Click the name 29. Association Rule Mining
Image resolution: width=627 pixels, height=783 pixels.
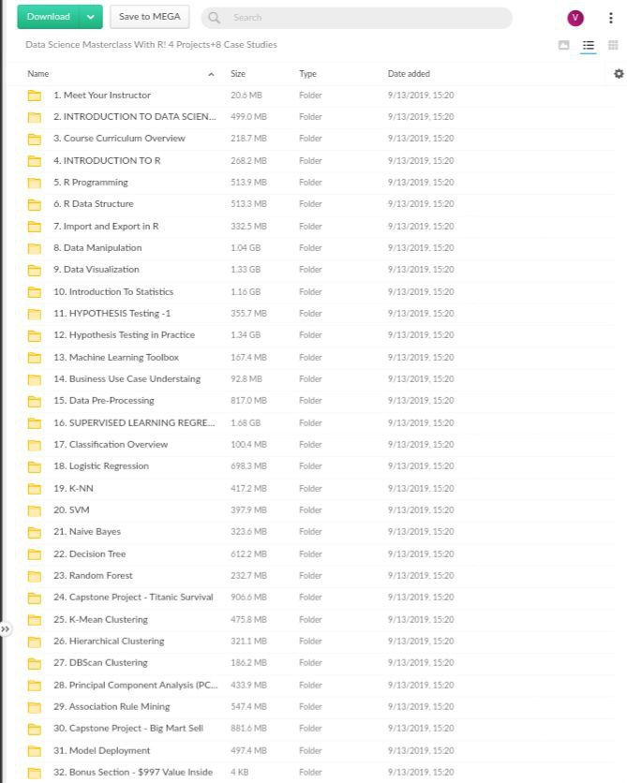(112, 706)
